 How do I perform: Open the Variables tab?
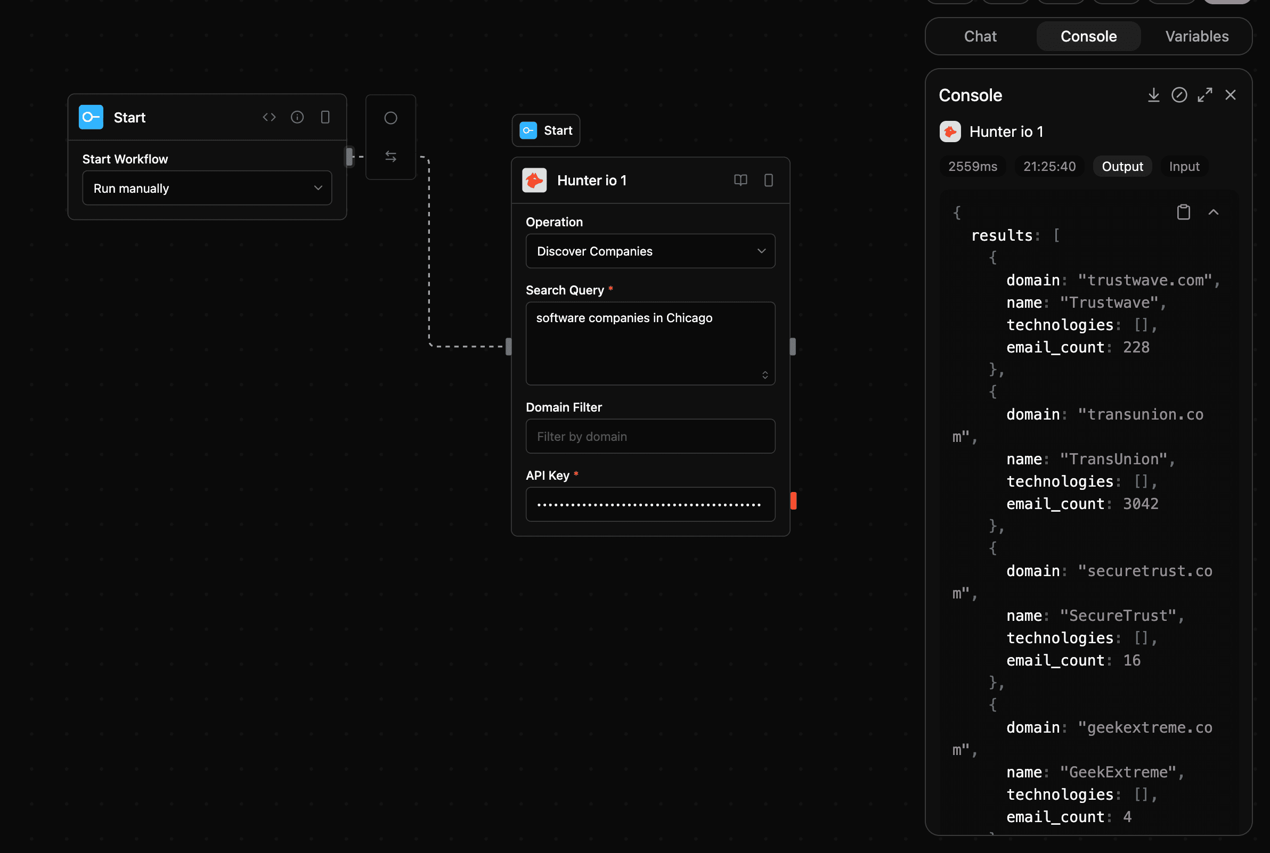click(x=1196, y=36)
